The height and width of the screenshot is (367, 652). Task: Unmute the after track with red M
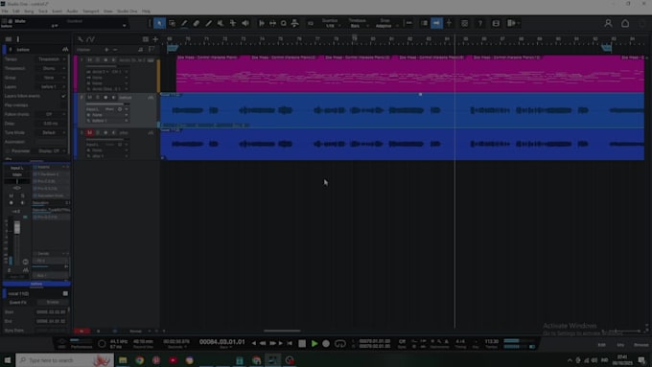pyautogui.click(x=89, y=132)
